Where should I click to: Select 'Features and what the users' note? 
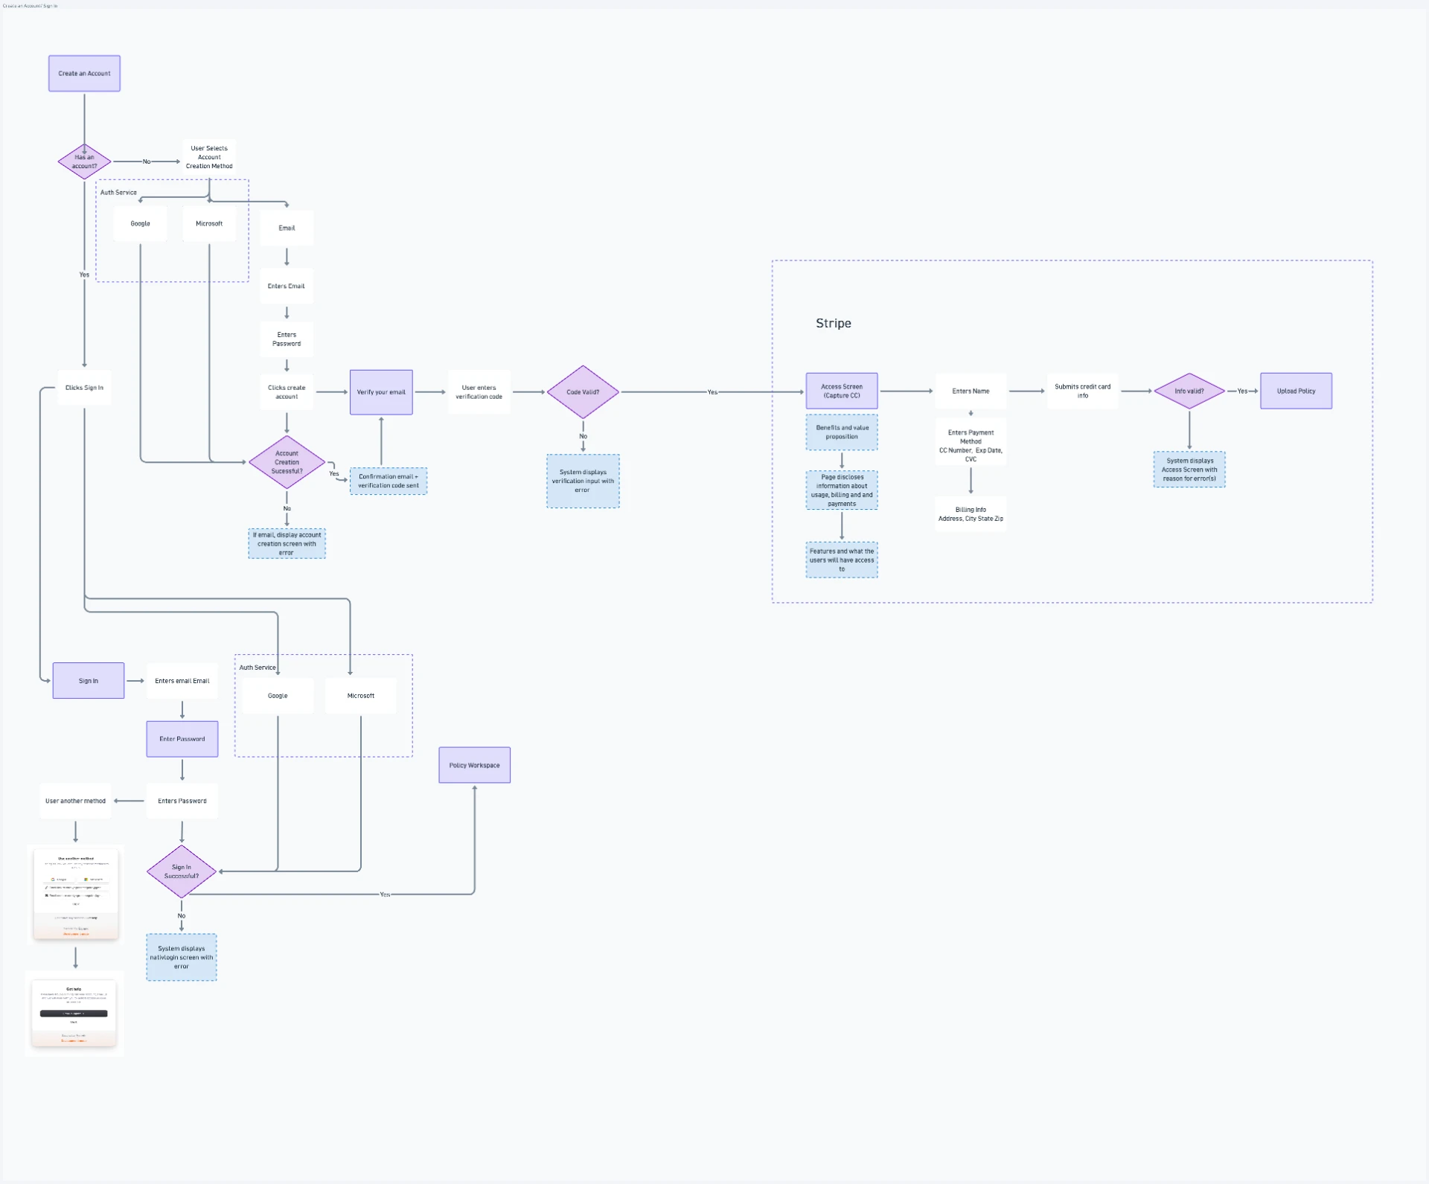[842, 560]
